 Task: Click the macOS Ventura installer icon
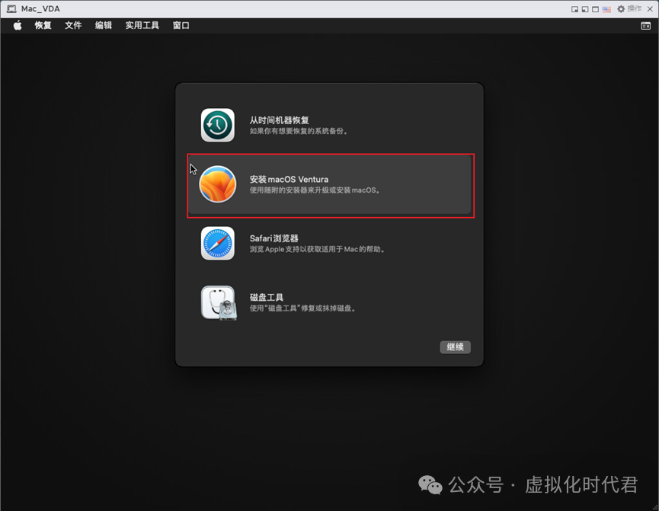(x=218, y=184)
